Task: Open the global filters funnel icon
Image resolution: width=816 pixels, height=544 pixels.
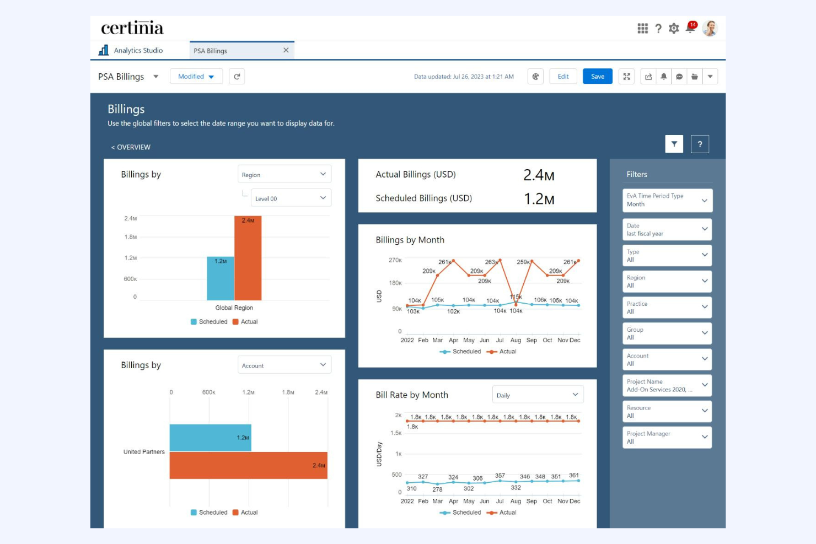Action: point(674,144)
